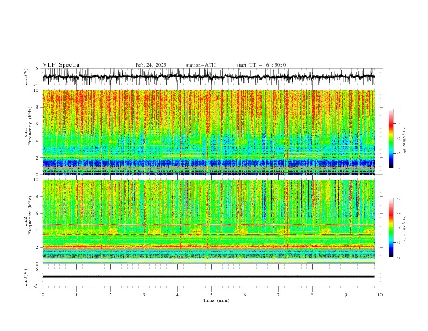Image resolution: width=428 pixels, height=331 pixels.
Task: Click the ch.1 PSD color scale bar
Action: 391,138
